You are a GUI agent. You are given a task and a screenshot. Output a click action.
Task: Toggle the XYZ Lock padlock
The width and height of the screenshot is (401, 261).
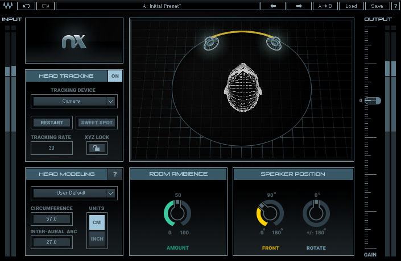97,148
